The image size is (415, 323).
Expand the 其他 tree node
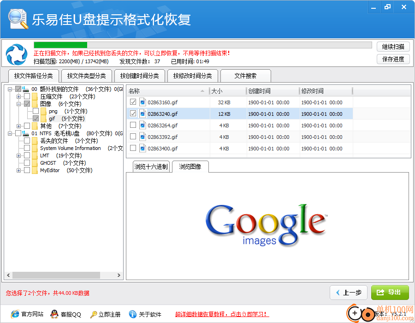[18, 126]
